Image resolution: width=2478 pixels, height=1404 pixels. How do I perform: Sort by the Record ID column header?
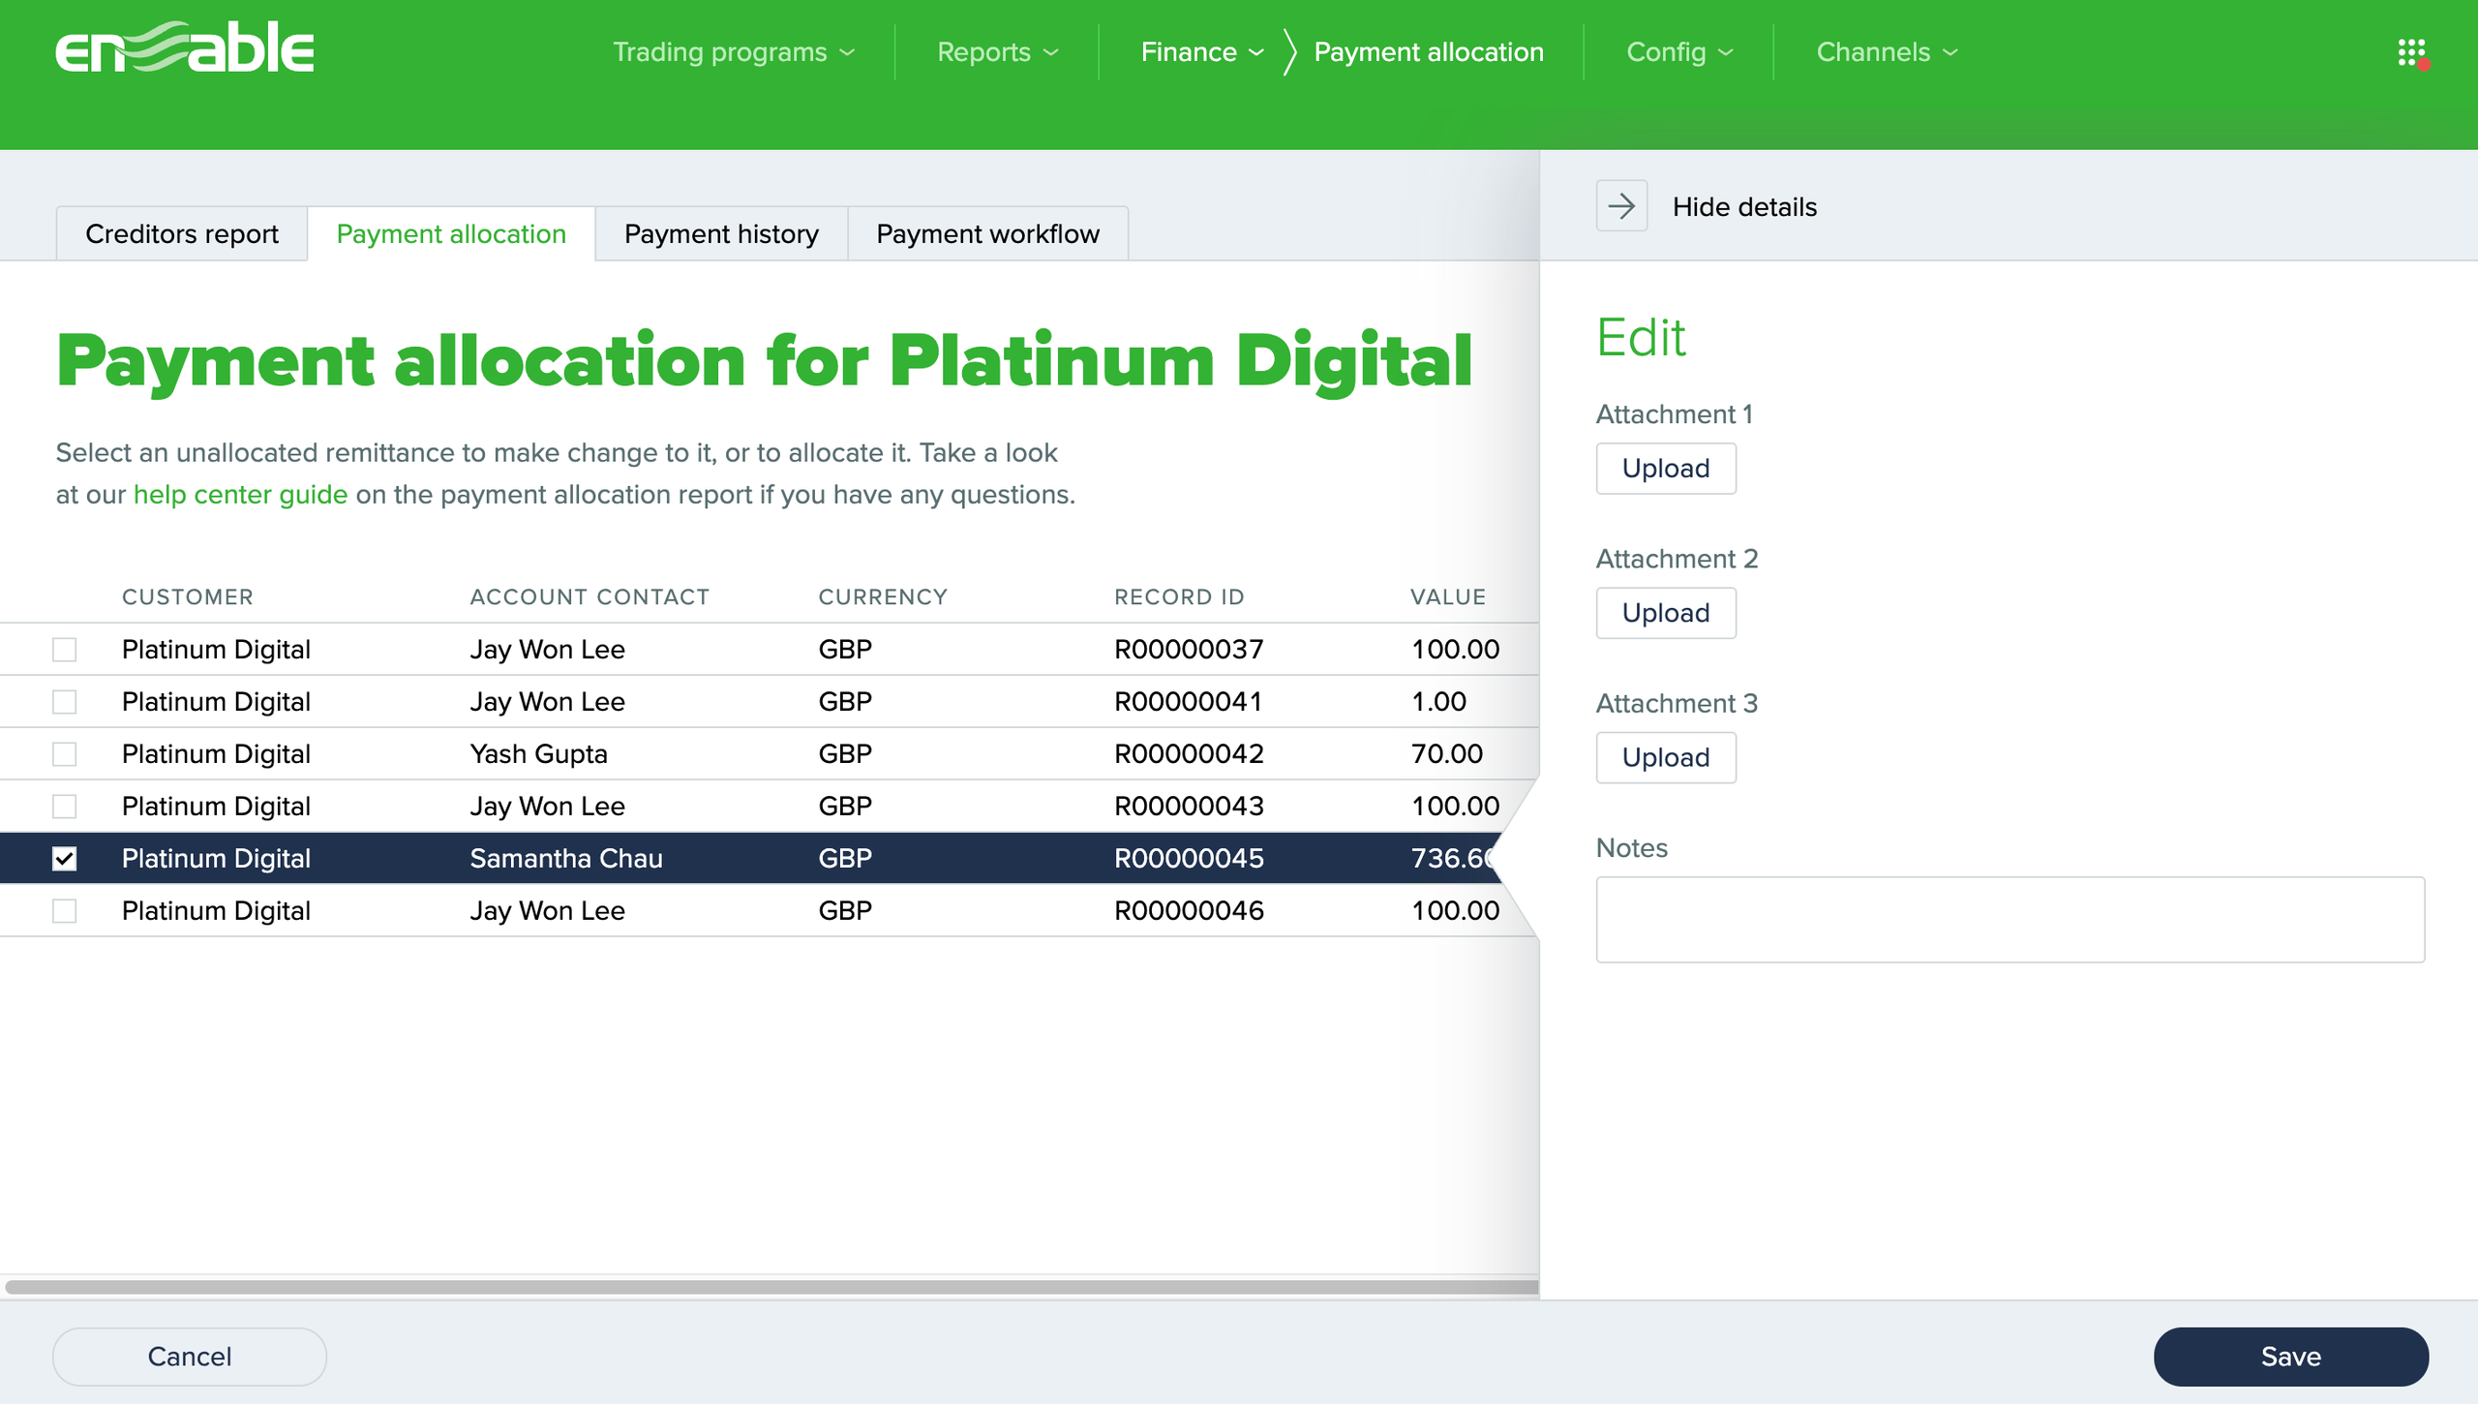1179,597
